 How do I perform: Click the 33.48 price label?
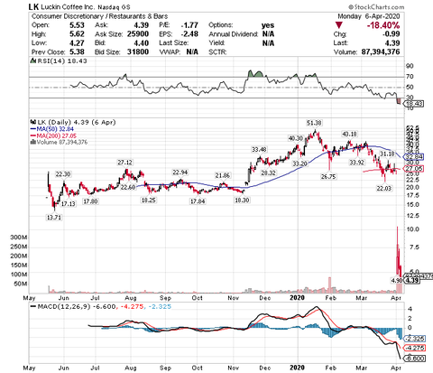259,149
